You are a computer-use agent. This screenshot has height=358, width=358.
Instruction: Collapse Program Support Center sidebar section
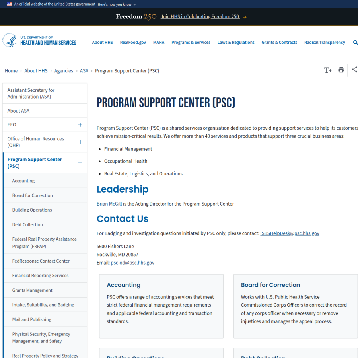(x=80, y=163)
